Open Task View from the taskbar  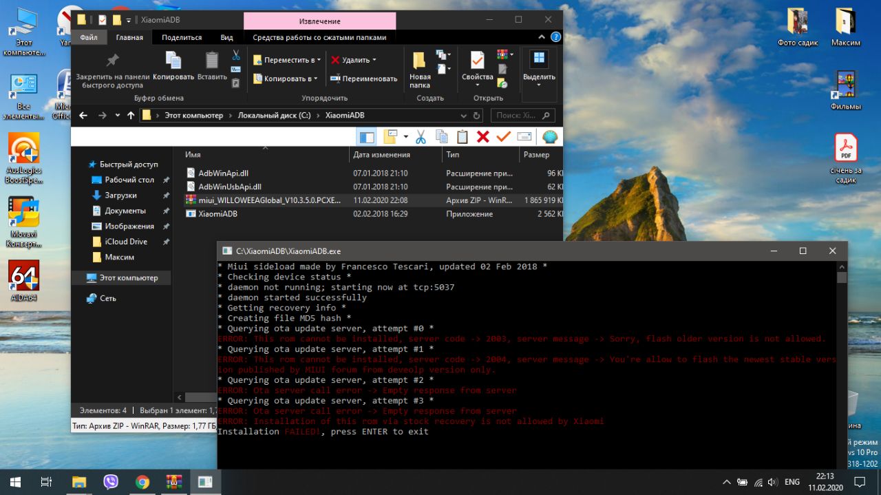pos(47,482)
